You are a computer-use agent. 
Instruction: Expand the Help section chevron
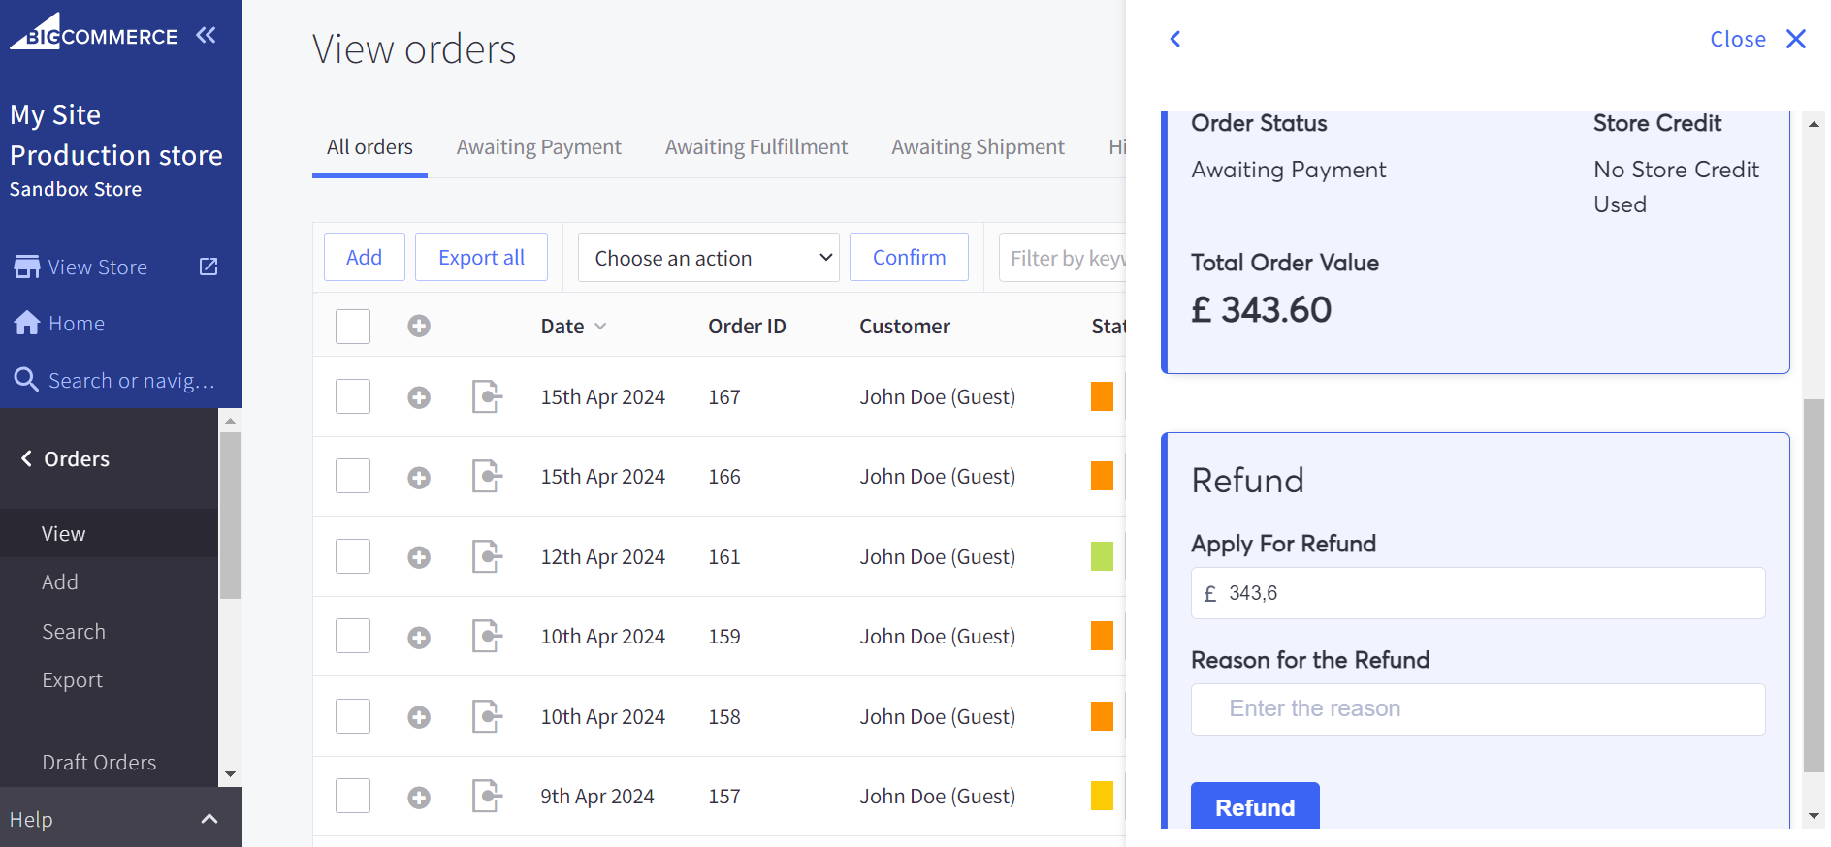[209, 820]
